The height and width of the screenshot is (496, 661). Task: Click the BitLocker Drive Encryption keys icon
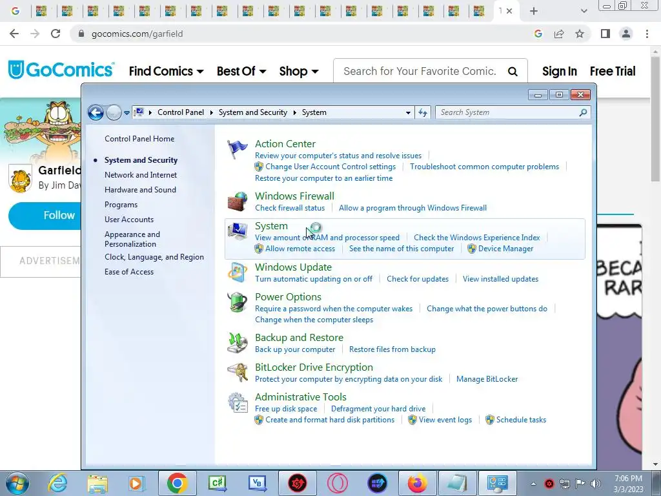tap(238, 373)
